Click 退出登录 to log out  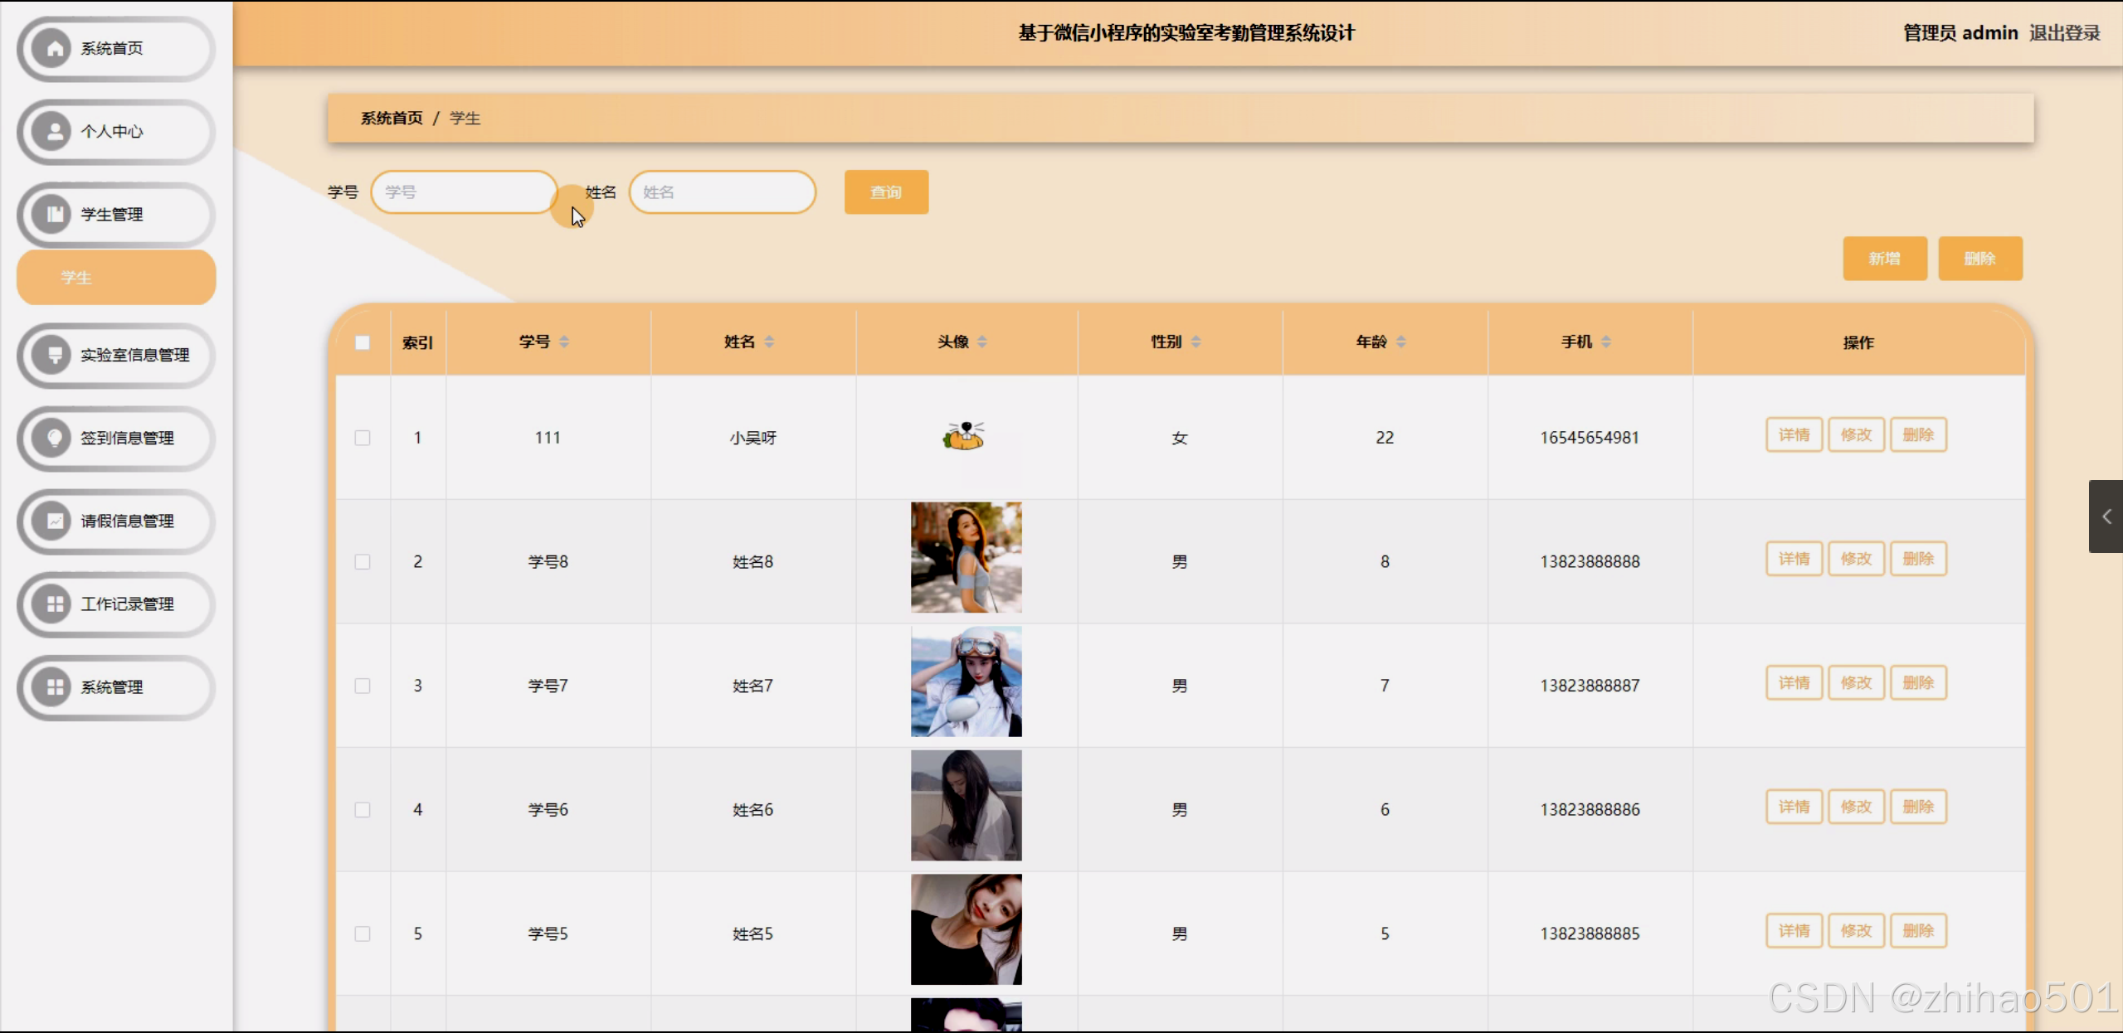pyautogui.click(x=2064, y=33)
